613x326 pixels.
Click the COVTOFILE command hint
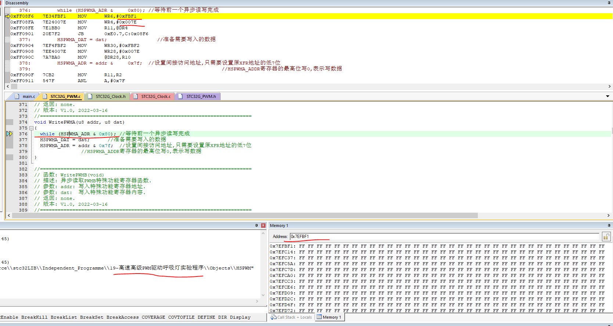coord(181,317)
